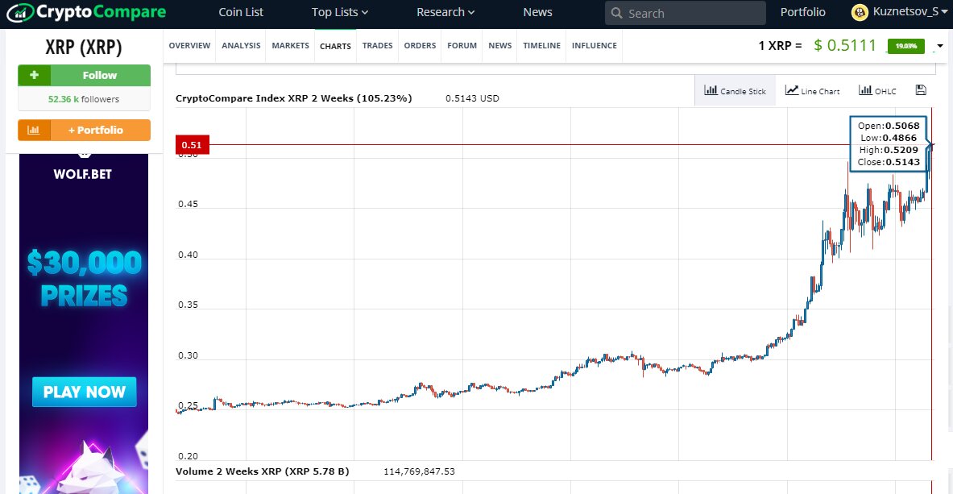This screenshot has height=494, width=953.
Task: Click the search magnifier icon
Action: pos(616,14)
